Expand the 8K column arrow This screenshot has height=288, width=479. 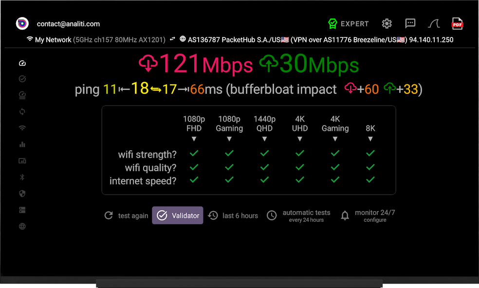(x=370, y=139)
